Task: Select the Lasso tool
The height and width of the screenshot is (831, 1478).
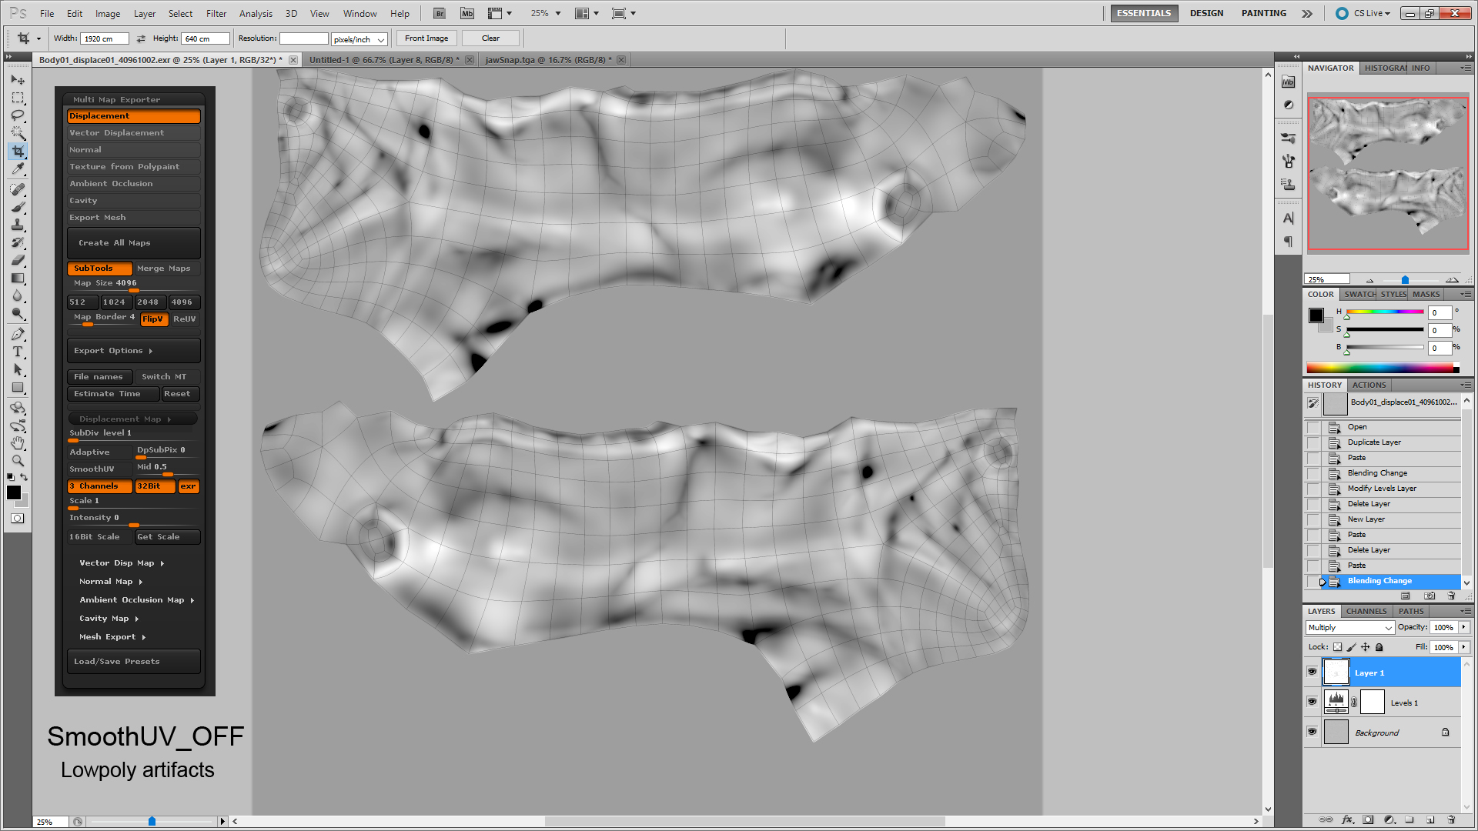Action: 18,115
